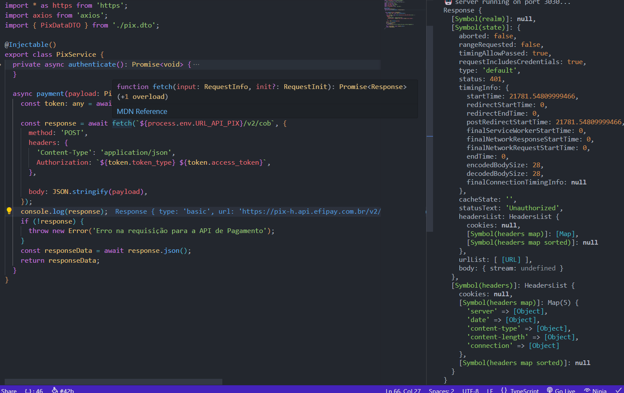Click the editor minimap code preview
The image size is (624, 393).
tap(400, 15)
